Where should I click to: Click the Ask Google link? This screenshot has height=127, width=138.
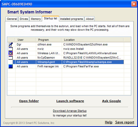point(112,101)
